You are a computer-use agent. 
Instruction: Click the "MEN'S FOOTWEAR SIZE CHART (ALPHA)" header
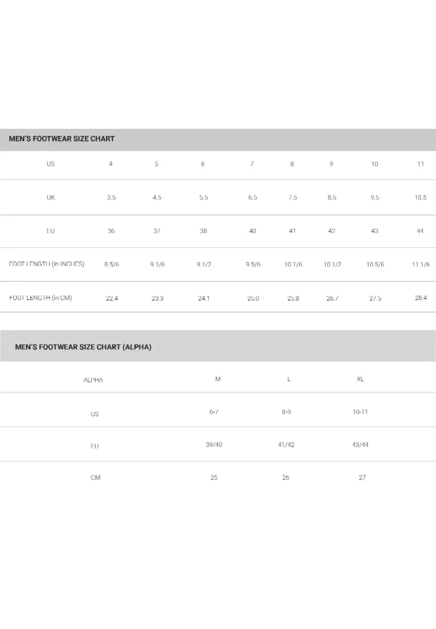tap(84, 347)
